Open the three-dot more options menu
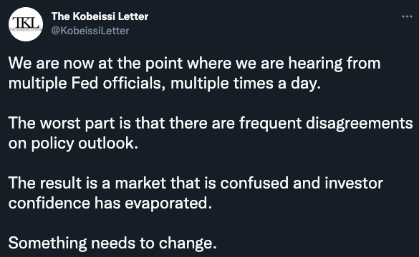Screen dimensions: 419x257 (x=407, y=16)
